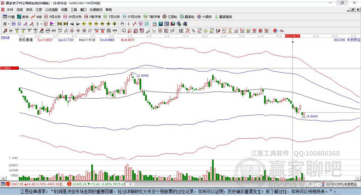Screen dimensions: 361x195
Task: Jump to last bar with skip-to-end icon
Action: coord(66,24)
